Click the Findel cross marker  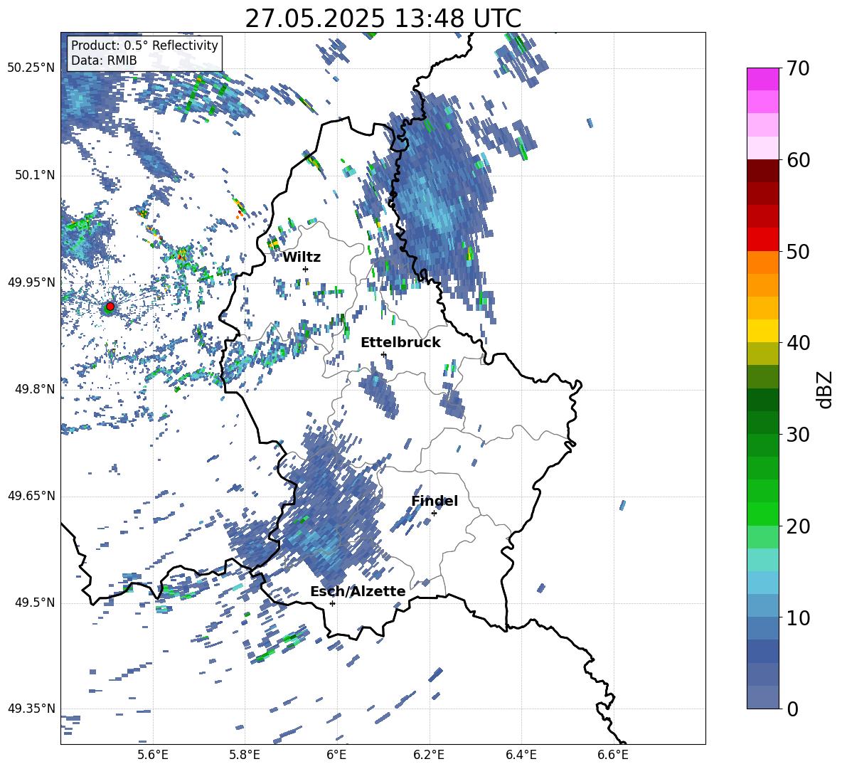click(x=434, y=513)
